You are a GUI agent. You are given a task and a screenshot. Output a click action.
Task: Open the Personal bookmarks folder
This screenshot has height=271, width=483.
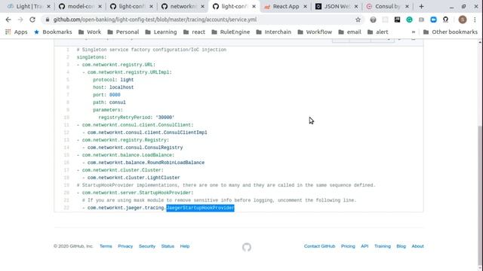pyautogui.click(x=123, y=32)
